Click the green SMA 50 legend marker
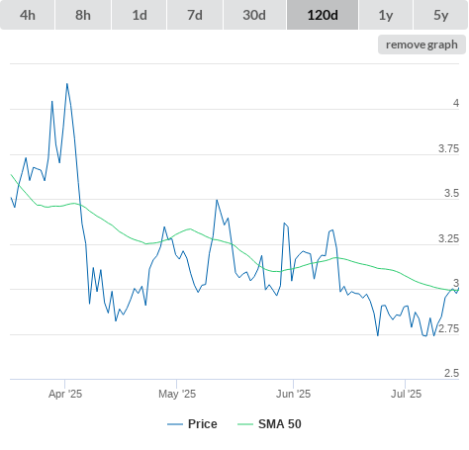Screen dimensions: 469x450 tap(245, 424)
